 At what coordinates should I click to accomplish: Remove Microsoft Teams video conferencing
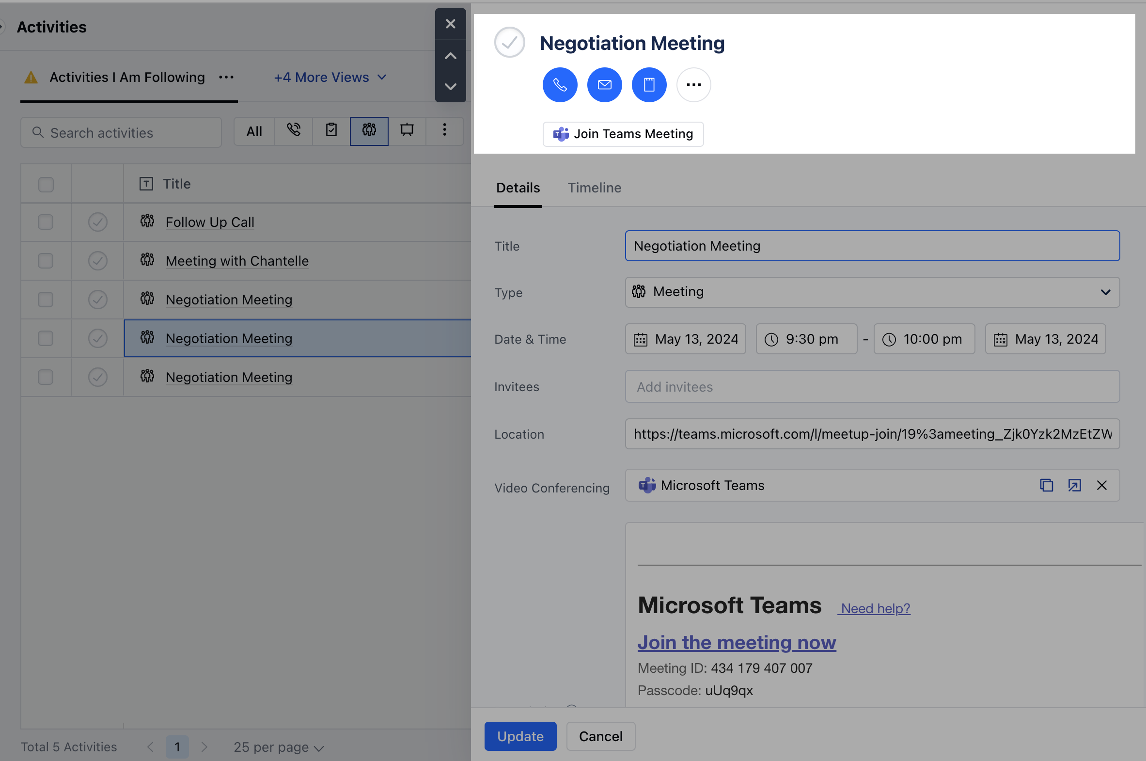(1102, 485)
